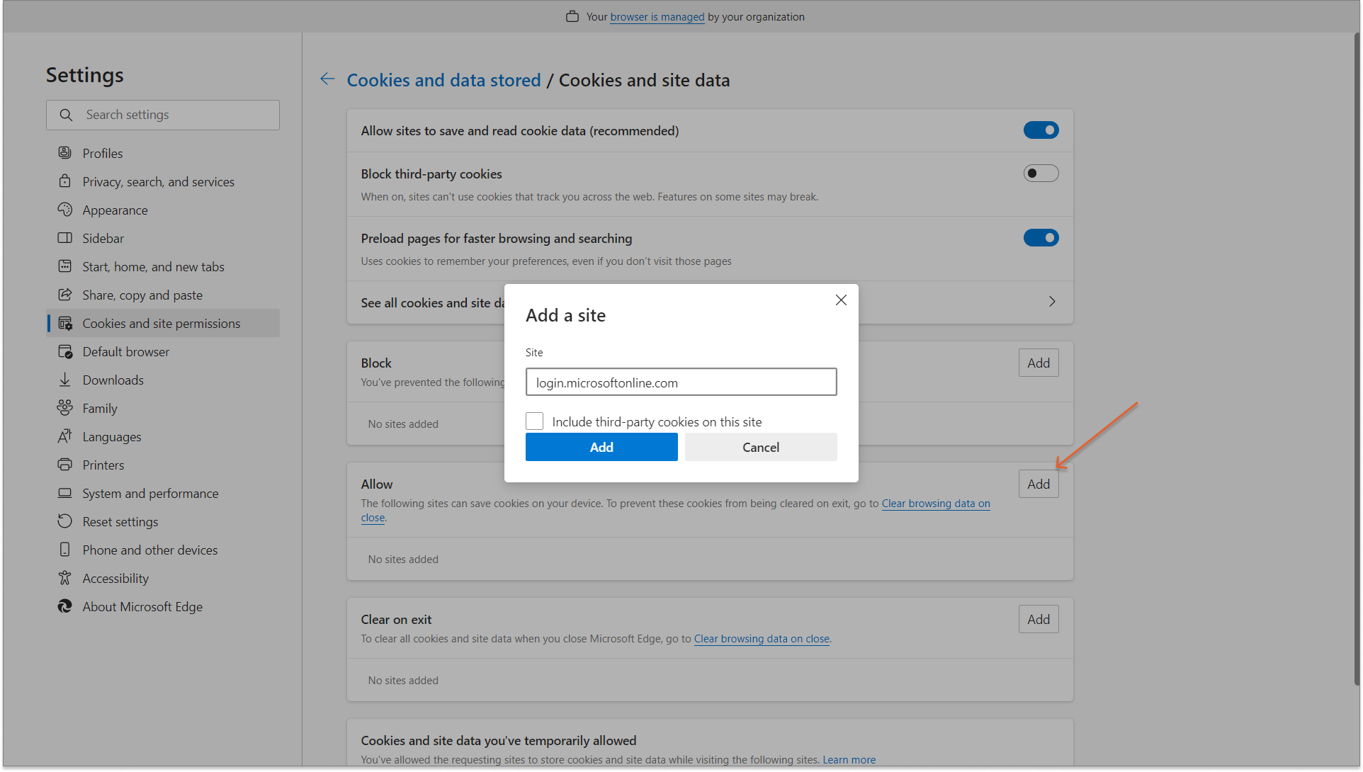Cancel the Add a site dialog

coord(760,447)
